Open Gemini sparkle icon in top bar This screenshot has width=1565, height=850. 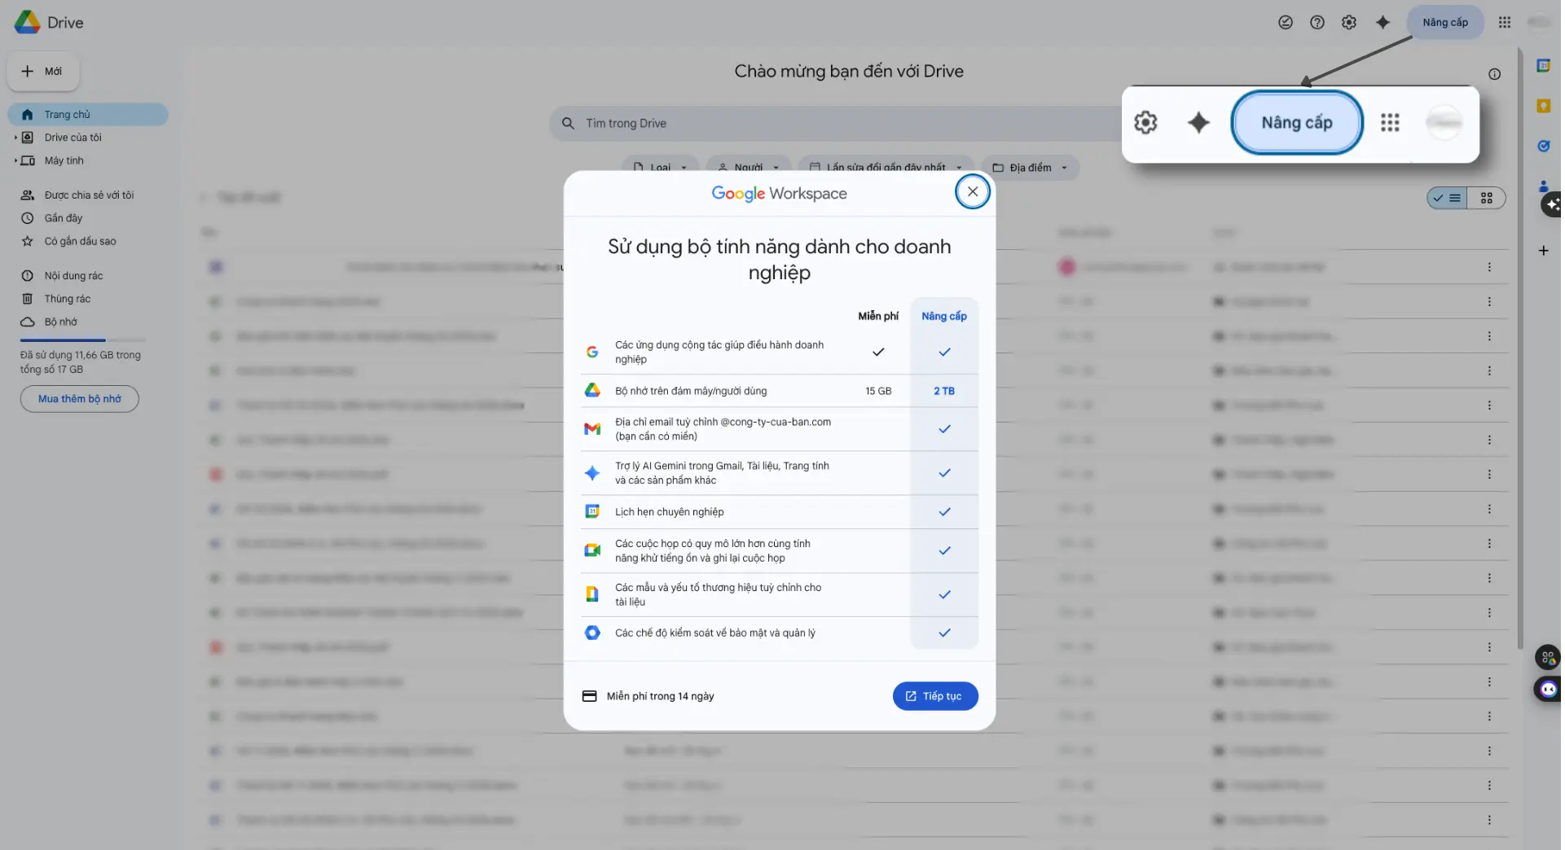point(1385,23)
